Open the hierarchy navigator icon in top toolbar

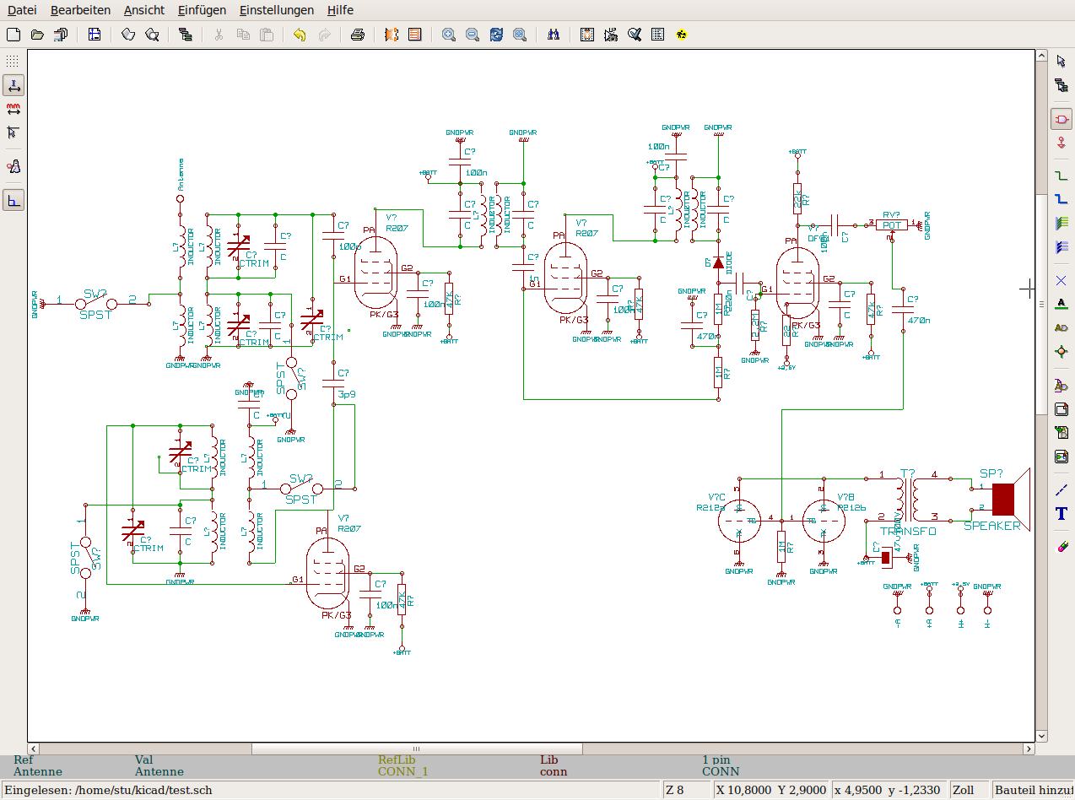click(186, 35)
